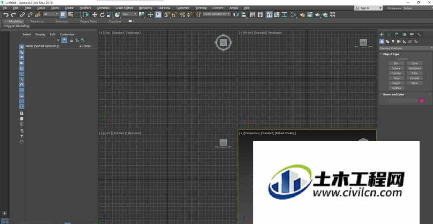Toggle the Spinner Snap button
Image resolution: width=433 pixels, height=224 pixels.
[190, 15]
